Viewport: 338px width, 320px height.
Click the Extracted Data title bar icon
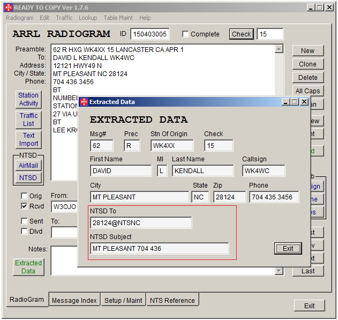(x=84, y=102)
